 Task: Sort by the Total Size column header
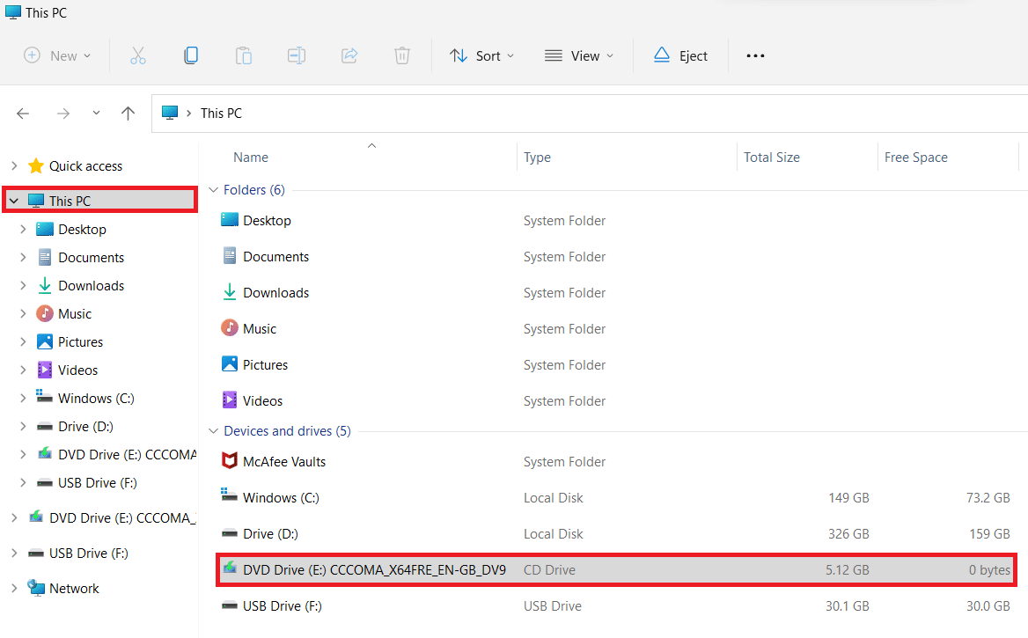772,158
